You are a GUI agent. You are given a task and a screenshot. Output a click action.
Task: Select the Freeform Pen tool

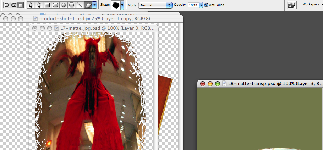pyautogui.click(x=39, y=5)
